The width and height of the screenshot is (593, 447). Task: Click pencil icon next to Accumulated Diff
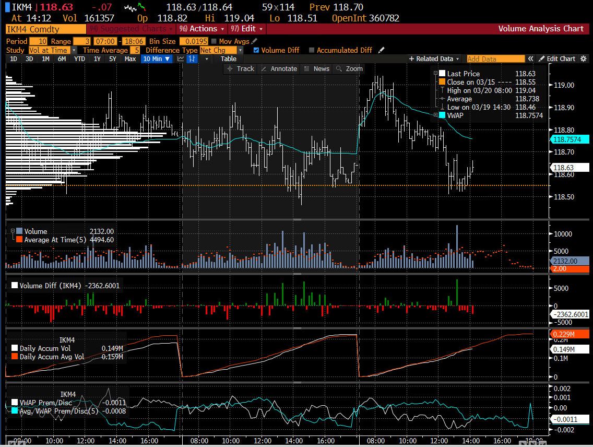click(381, 50)
